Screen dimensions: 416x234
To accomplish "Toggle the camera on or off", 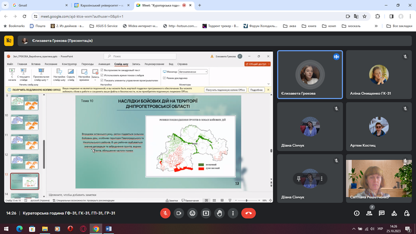I will 179,213.
